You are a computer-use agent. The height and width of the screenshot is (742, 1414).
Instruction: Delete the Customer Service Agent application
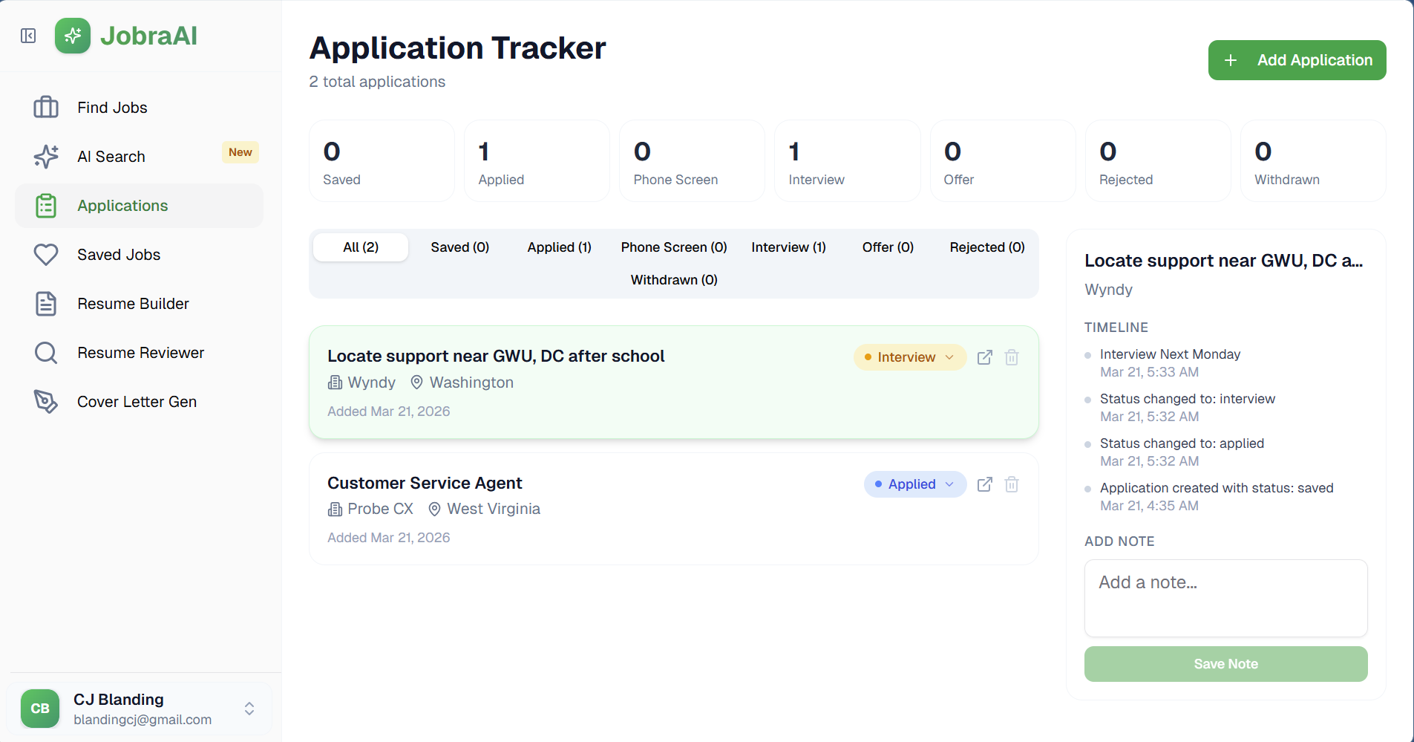click(1012, 484)
